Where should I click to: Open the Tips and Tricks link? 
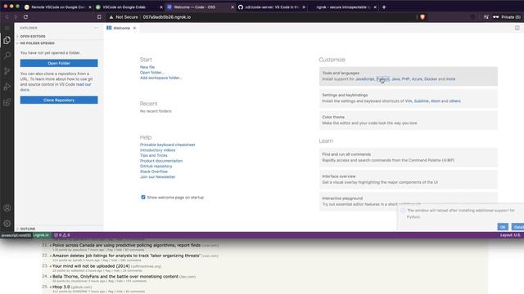tap(154, 155)
